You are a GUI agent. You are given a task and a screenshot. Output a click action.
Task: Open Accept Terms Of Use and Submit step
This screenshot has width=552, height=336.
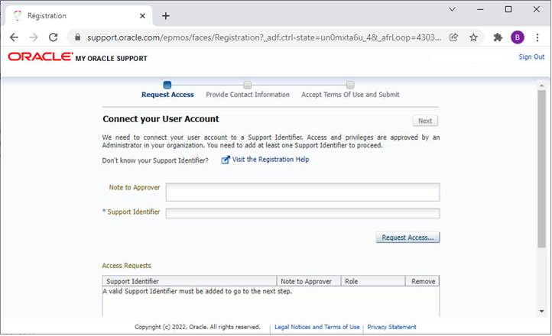click(350, 95)
